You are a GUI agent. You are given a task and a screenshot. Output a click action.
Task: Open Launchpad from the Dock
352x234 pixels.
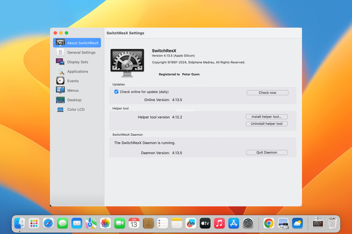(x=34, y=223)
